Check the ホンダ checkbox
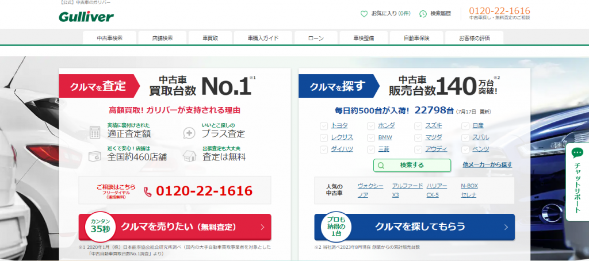Image resolution: width=589 pixels, height=261 pixels. click(371, 126)
